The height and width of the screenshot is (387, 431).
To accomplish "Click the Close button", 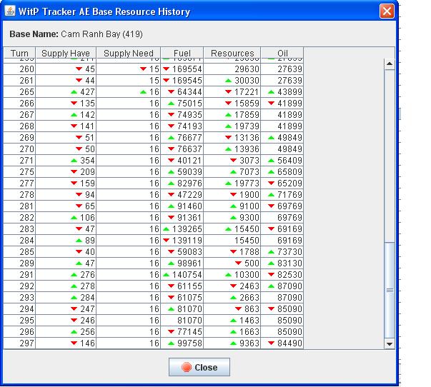I will (x=199, y=367).
